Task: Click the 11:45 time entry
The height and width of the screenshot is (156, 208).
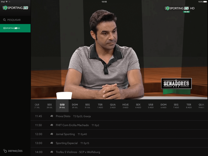Action: (x=38, y=116)
